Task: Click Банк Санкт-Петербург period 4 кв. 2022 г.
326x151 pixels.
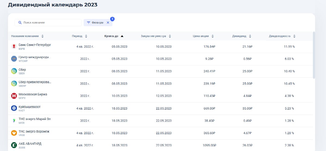Action: pos(85,47)
